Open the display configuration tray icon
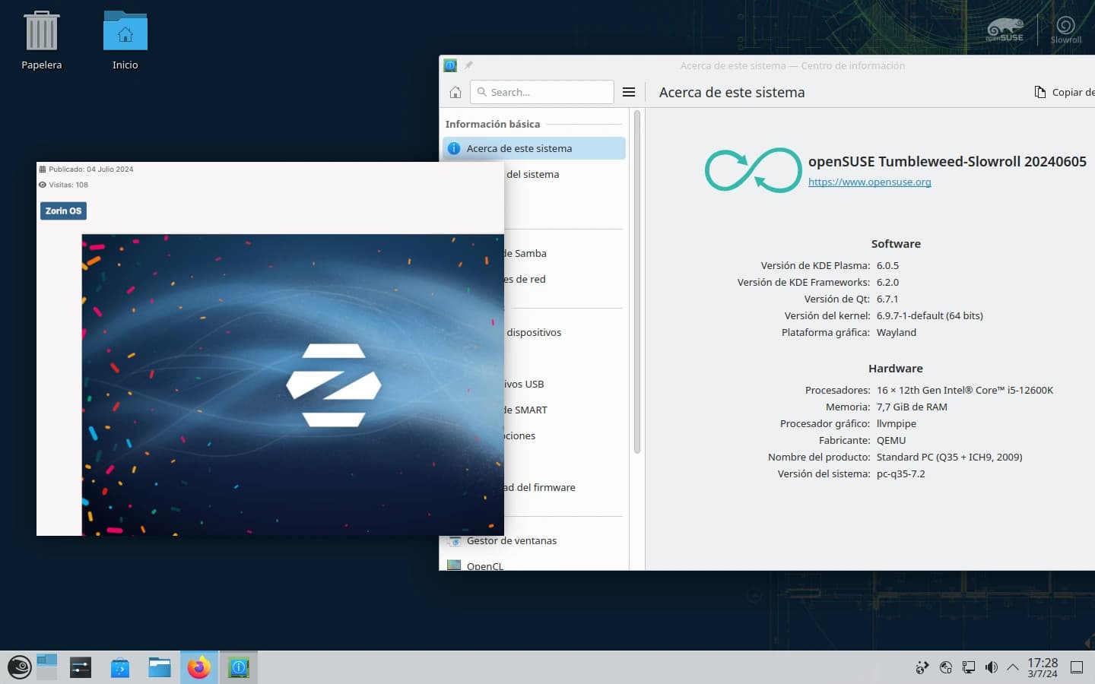Screen dimensions: 1095x684 pos(969,667)
